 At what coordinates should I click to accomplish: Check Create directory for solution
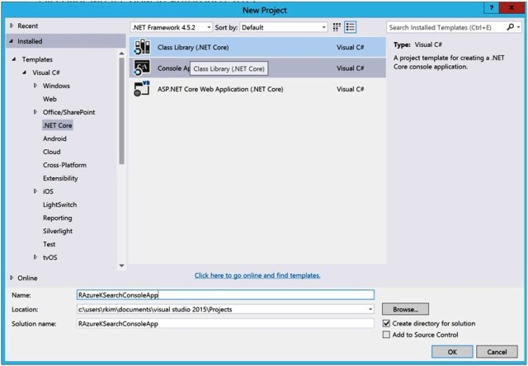click(x=386, y=323)
